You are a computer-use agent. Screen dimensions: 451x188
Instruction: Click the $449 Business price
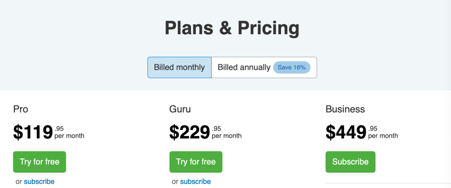click(x=346, y=132)
